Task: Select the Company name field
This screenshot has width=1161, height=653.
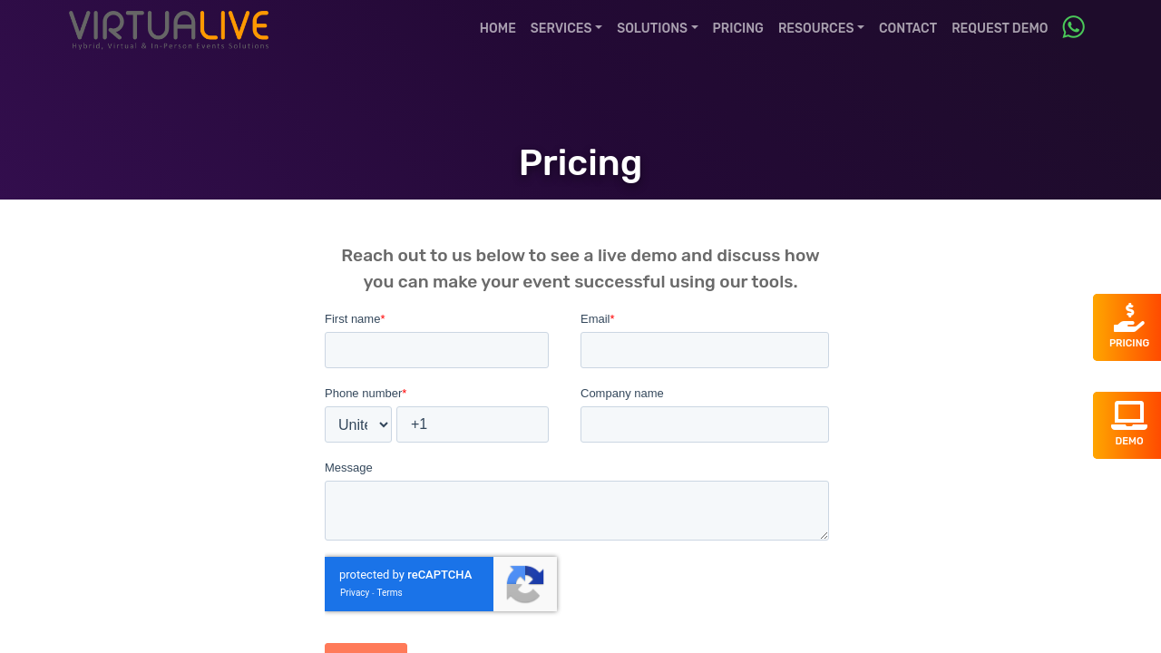Action: [x=704, y=424]
